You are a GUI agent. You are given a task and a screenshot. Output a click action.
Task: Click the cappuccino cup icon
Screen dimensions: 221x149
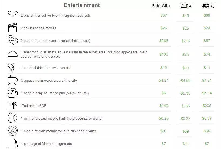click(x=13, y=80)
